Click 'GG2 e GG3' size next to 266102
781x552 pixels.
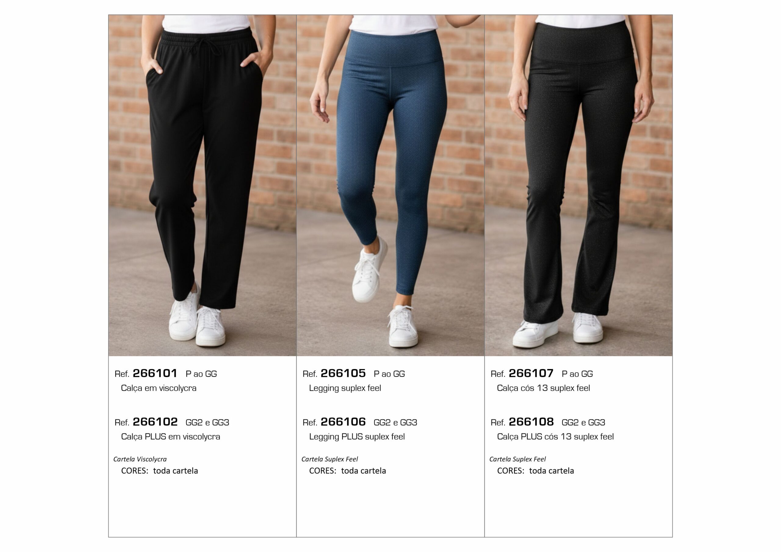tap(207, 422)
